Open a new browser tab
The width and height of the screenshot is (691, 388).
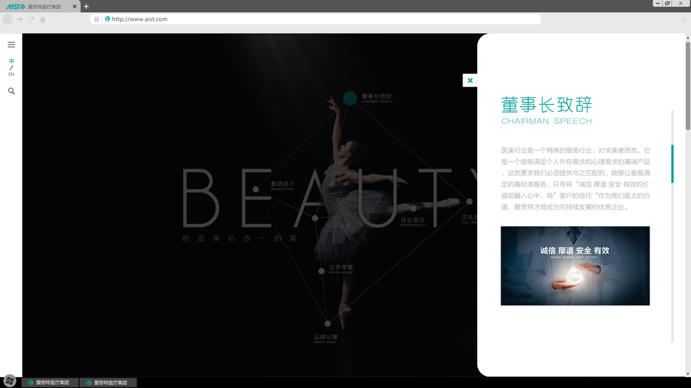pos(86,6)
